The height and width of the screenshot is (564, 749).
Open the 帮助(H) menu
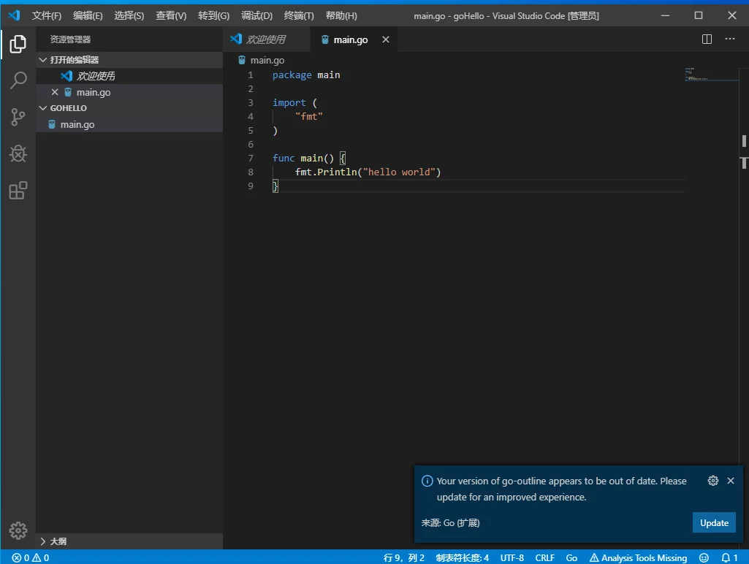pos(341,16)
